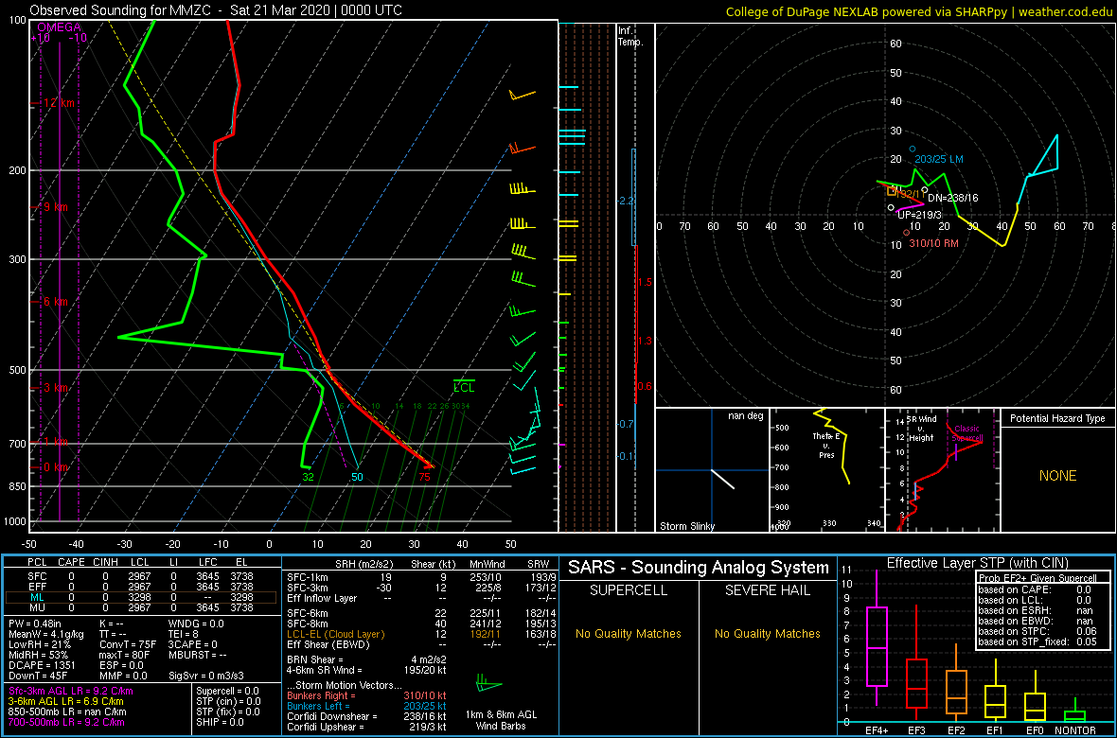Click the green LCL marker on the skew-T

(464, 386)
